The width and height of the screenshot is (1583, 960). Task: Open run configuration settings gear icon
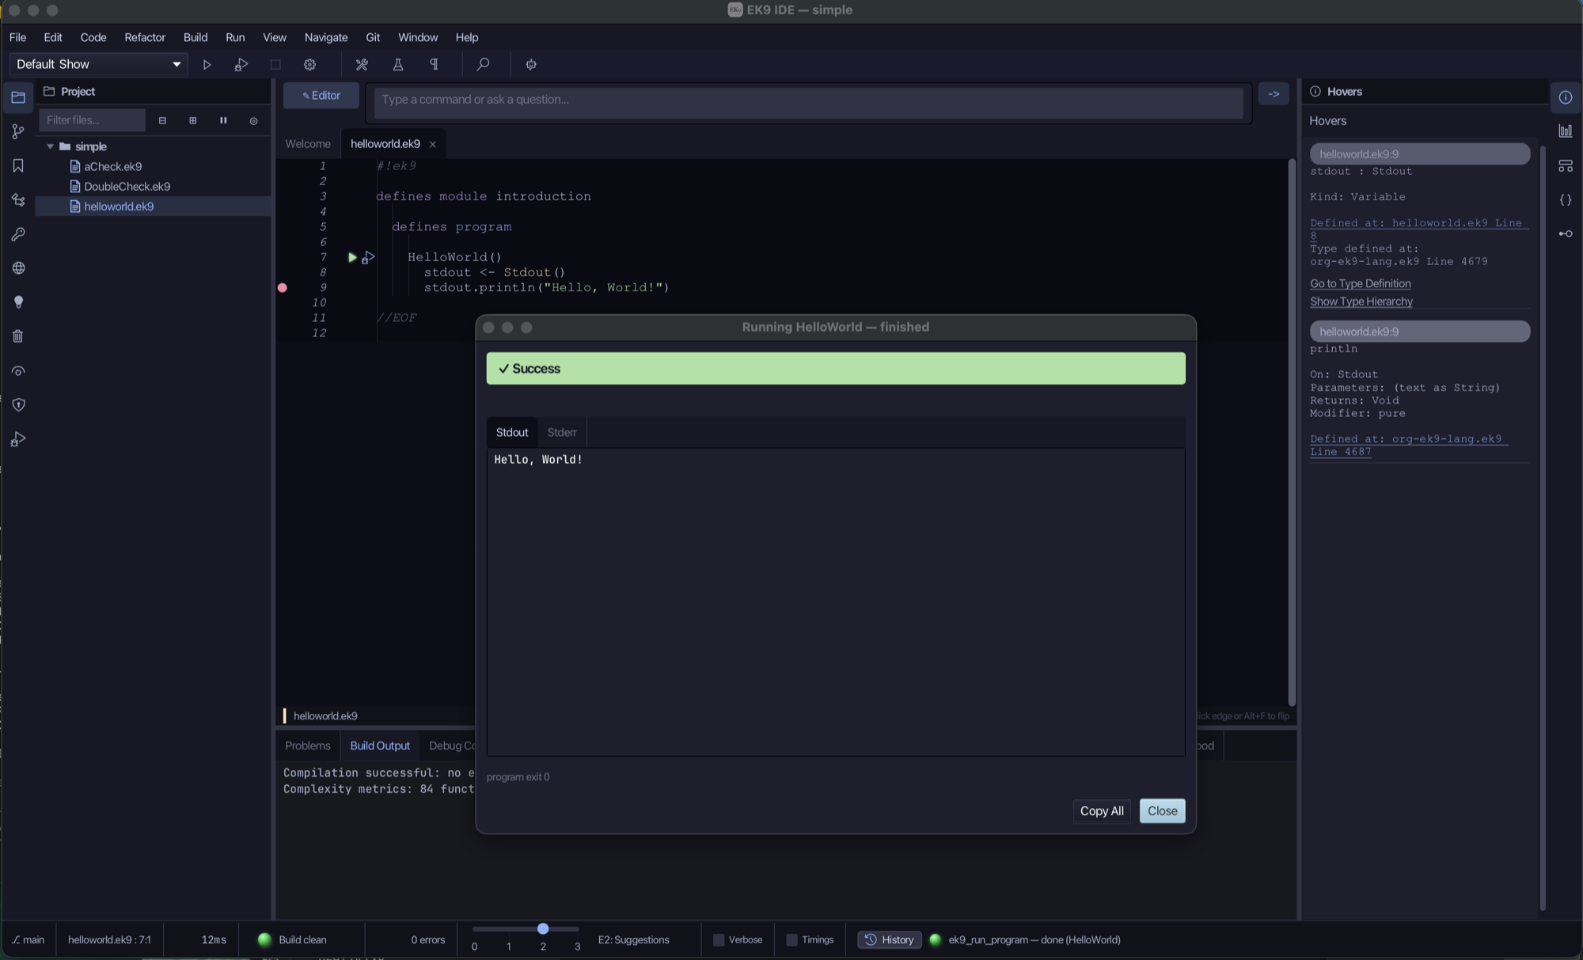pyautogui.click(x=309, y=65)
